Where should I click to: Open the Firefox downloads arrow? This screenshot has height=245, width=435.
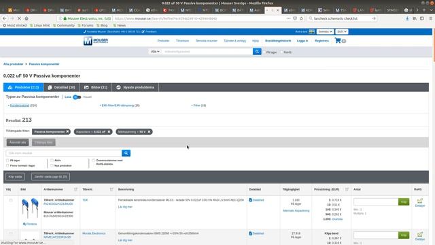[407, 18]
